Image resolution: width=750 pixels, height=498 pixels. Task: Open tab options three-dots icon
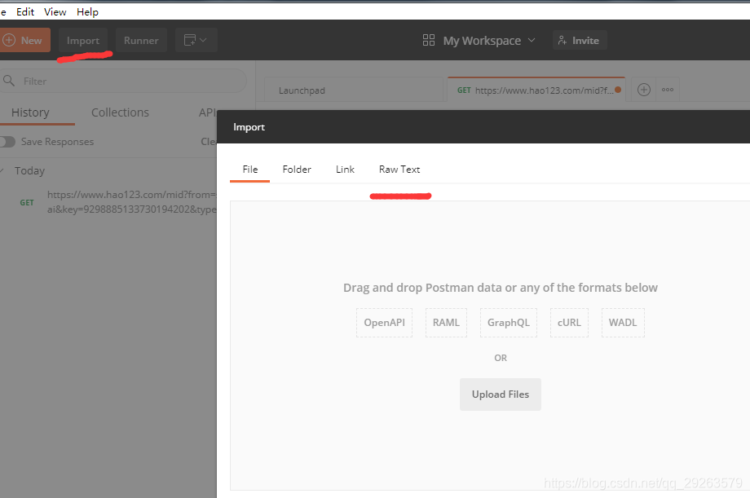[667, 90]
